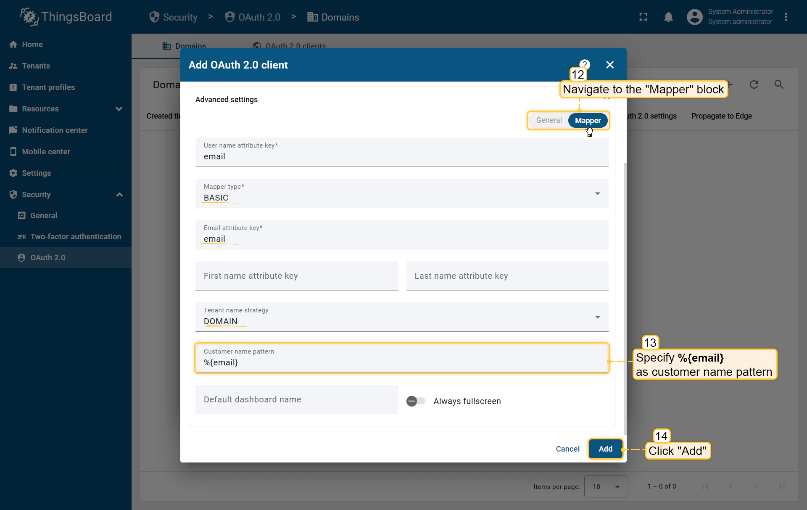Image resolution: width=807 pixels, height=510 pixels.
Task: Click the Add button
Action: tap(605, 449)
